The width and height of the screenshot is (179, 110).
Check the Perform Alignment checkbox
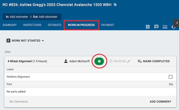(171, 77)
